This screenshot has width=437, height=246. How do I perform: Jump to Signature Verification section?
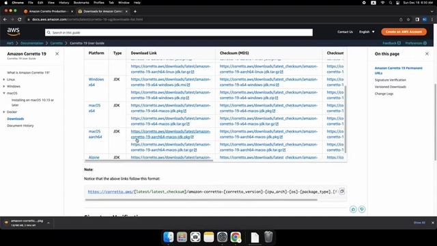coord(390,80)
